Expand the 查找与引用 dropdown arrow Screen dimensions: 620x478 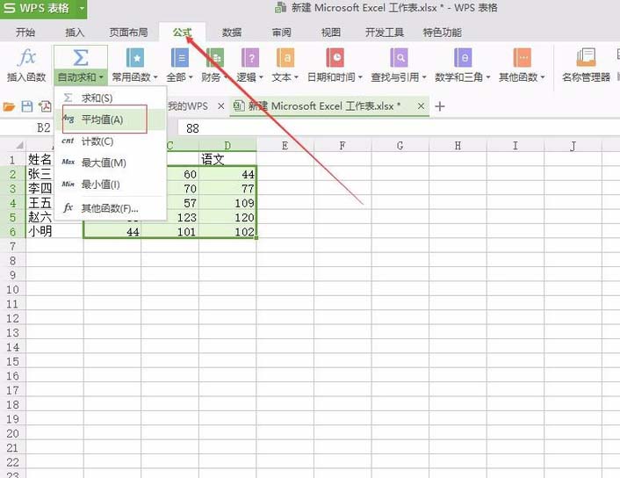(x=424, y=77)
